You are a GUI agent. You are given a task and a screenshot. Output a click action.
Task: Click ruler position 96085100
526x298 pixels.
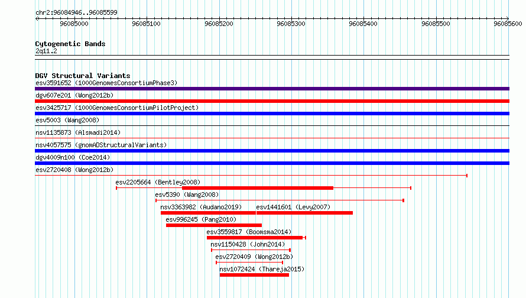click(x=146, y=24)
